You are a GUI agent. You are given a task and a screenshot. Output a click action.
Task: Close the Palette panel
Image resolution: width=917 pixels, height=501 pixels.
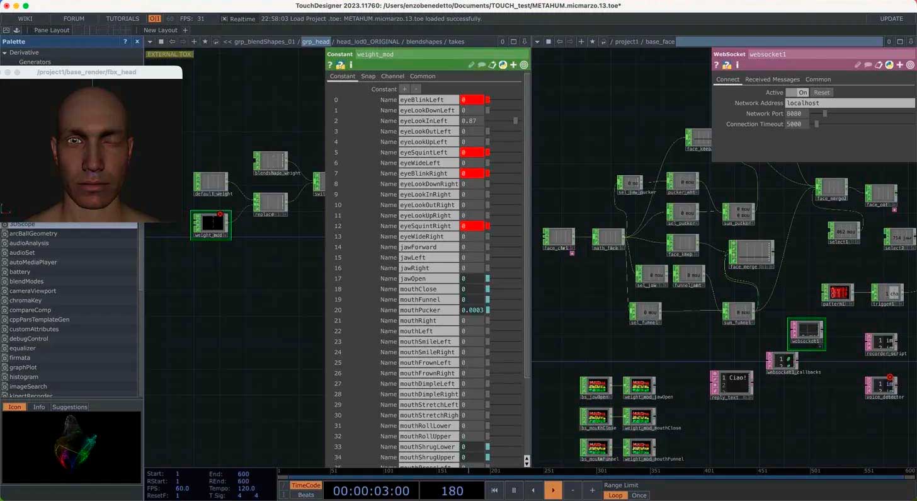click(x=137, y=42)
